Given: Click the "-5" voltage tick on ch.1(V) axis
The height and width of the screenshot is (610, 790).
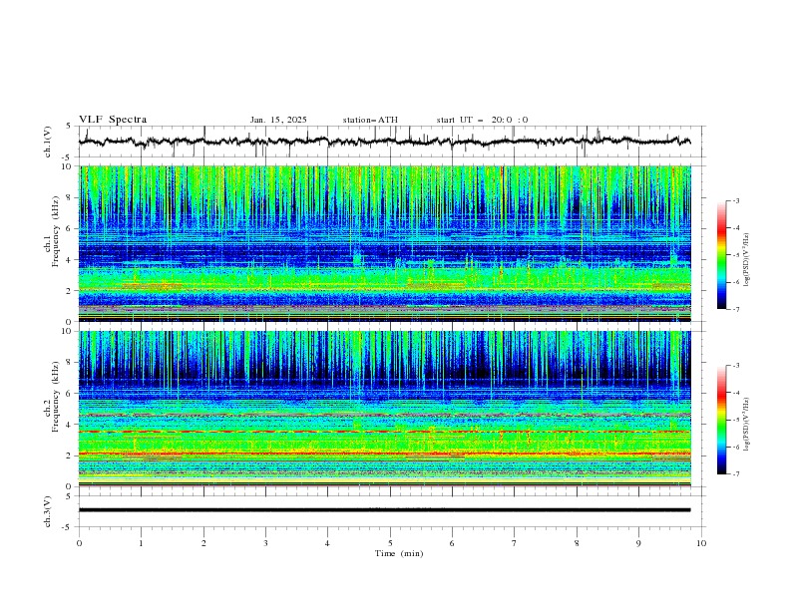Looking at the screenshot, I should 68,157.
